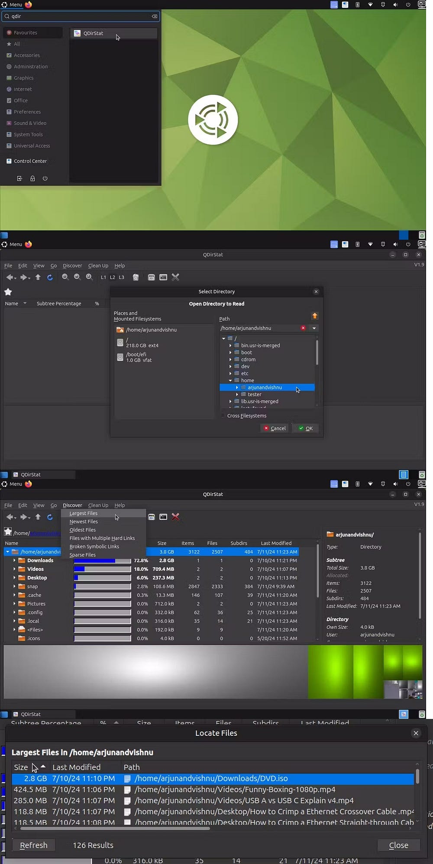
Task: Select Broken Symbolic Links menu entry
Action: (x=103, y=547)
